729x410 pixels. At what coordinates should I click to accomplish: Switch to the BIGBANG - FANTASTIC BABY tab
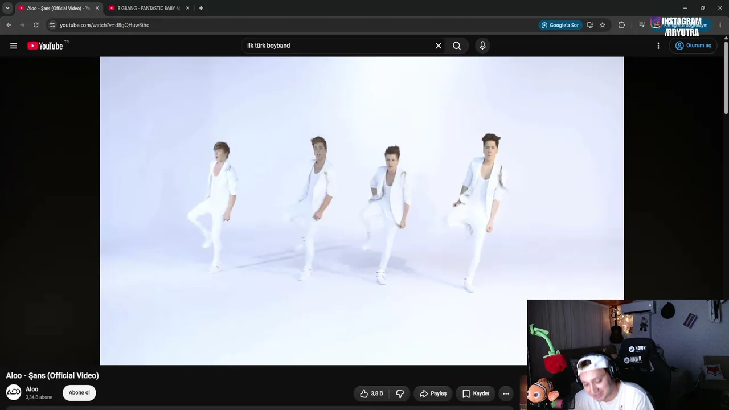149,8
